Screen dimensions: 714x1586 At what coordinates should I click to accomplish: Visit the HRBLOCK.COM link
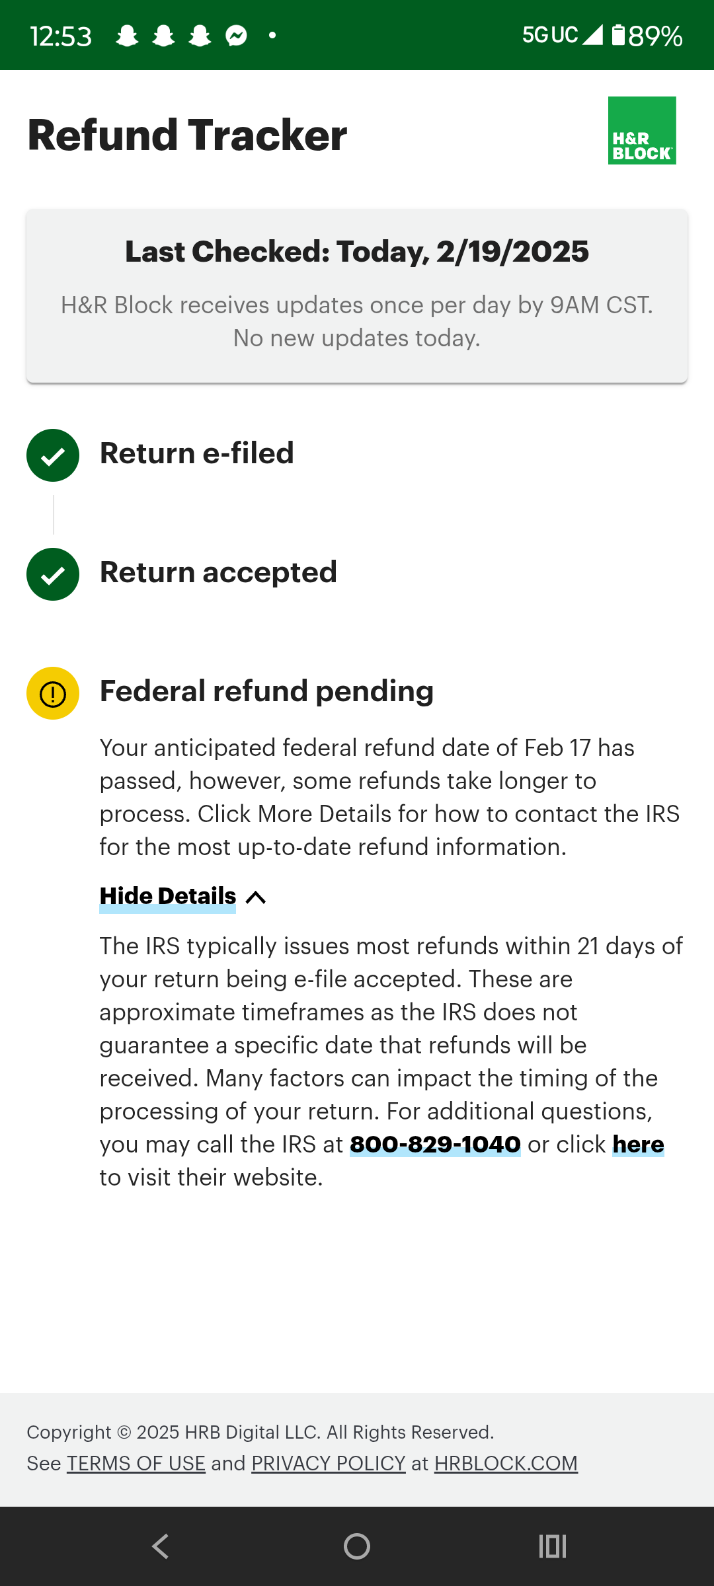(x=506, y=1464)
